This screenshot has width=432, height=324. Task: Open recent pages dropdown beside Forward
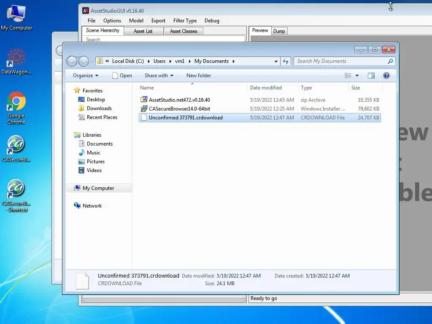(92, 62)
